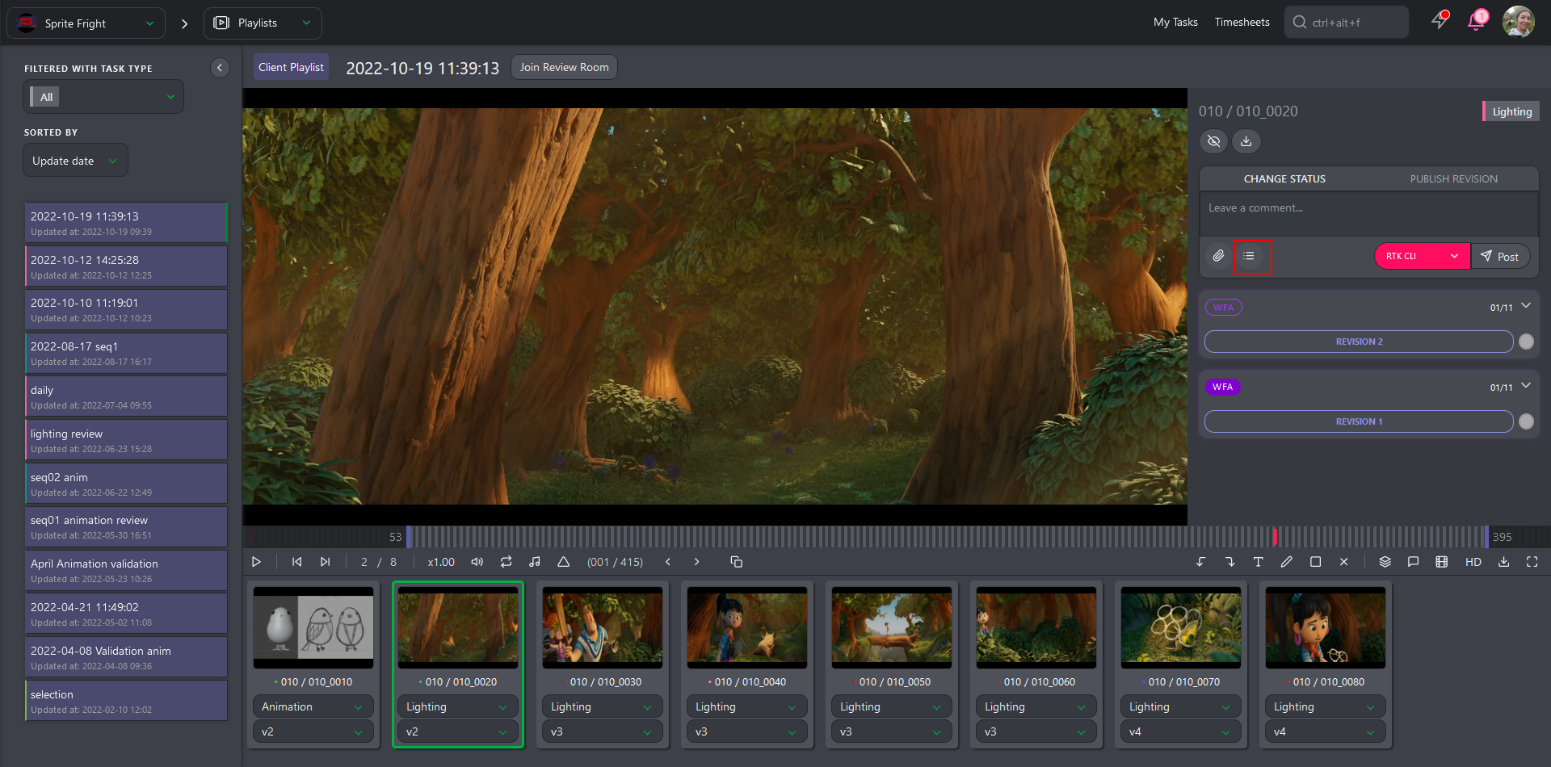Open Revision 1 preview

click(1359, 421)
